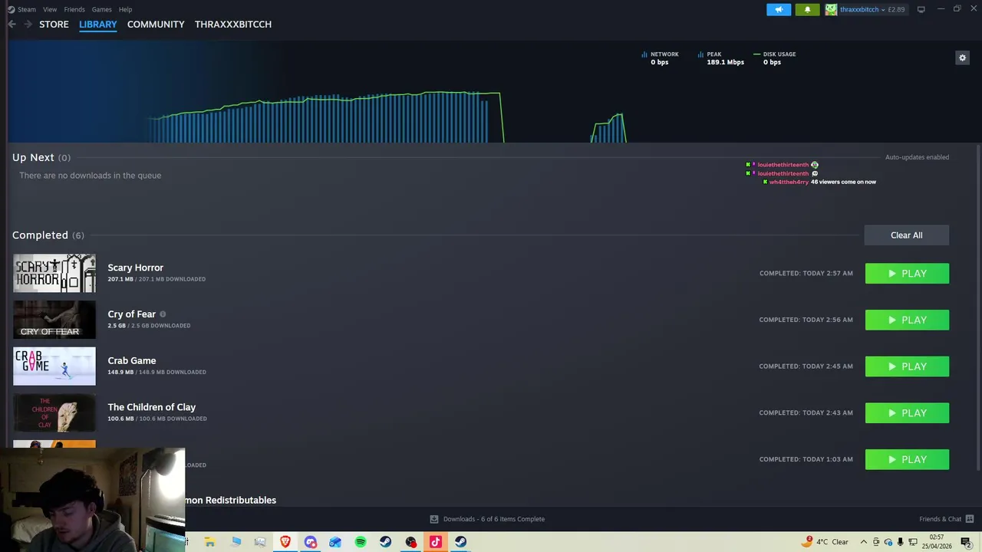Click the Friends & Chat grid icon

tap(970, 519)
